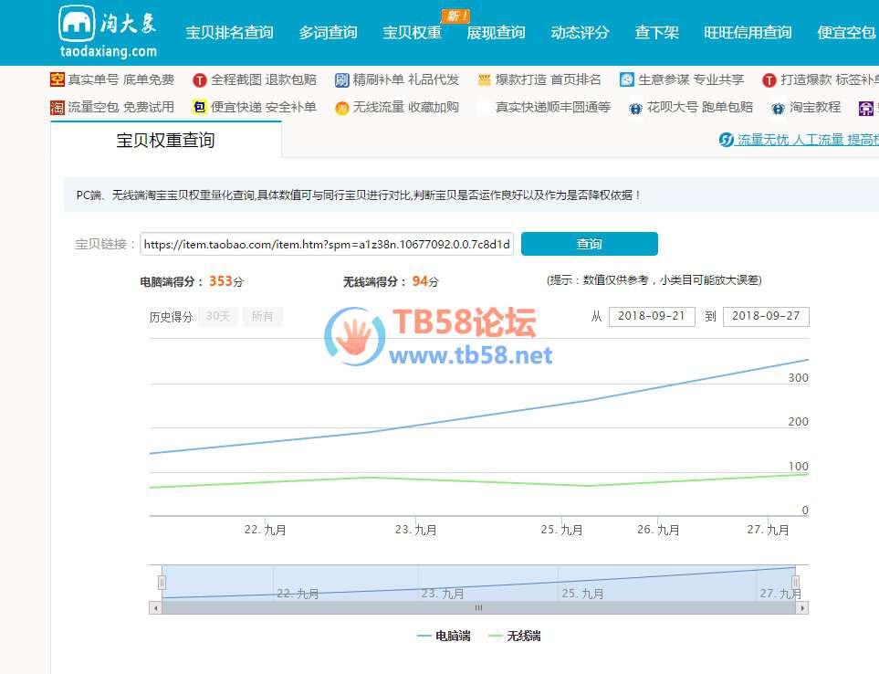The height and width of the screenshot is (674, 879).
Task: Click the 花呗大号 blue icon
Action: 635,108
